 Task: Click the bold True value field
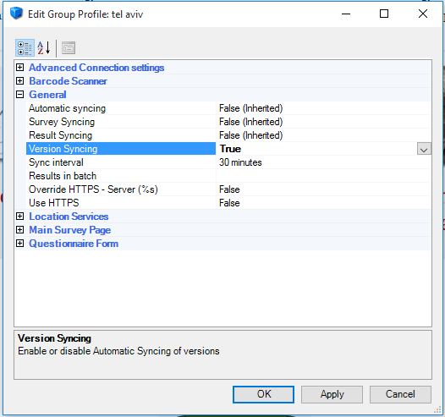[316, 149]
